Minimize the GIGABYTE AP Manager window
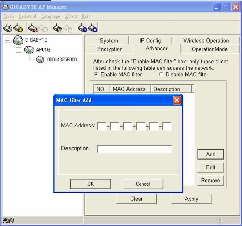This screenshot has width=242, height=226. [x=216, y=7]
